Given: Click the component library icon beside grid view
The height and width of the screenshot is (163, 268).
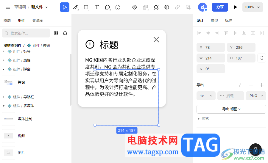Looking at the screenshot, I should (65, 33).
